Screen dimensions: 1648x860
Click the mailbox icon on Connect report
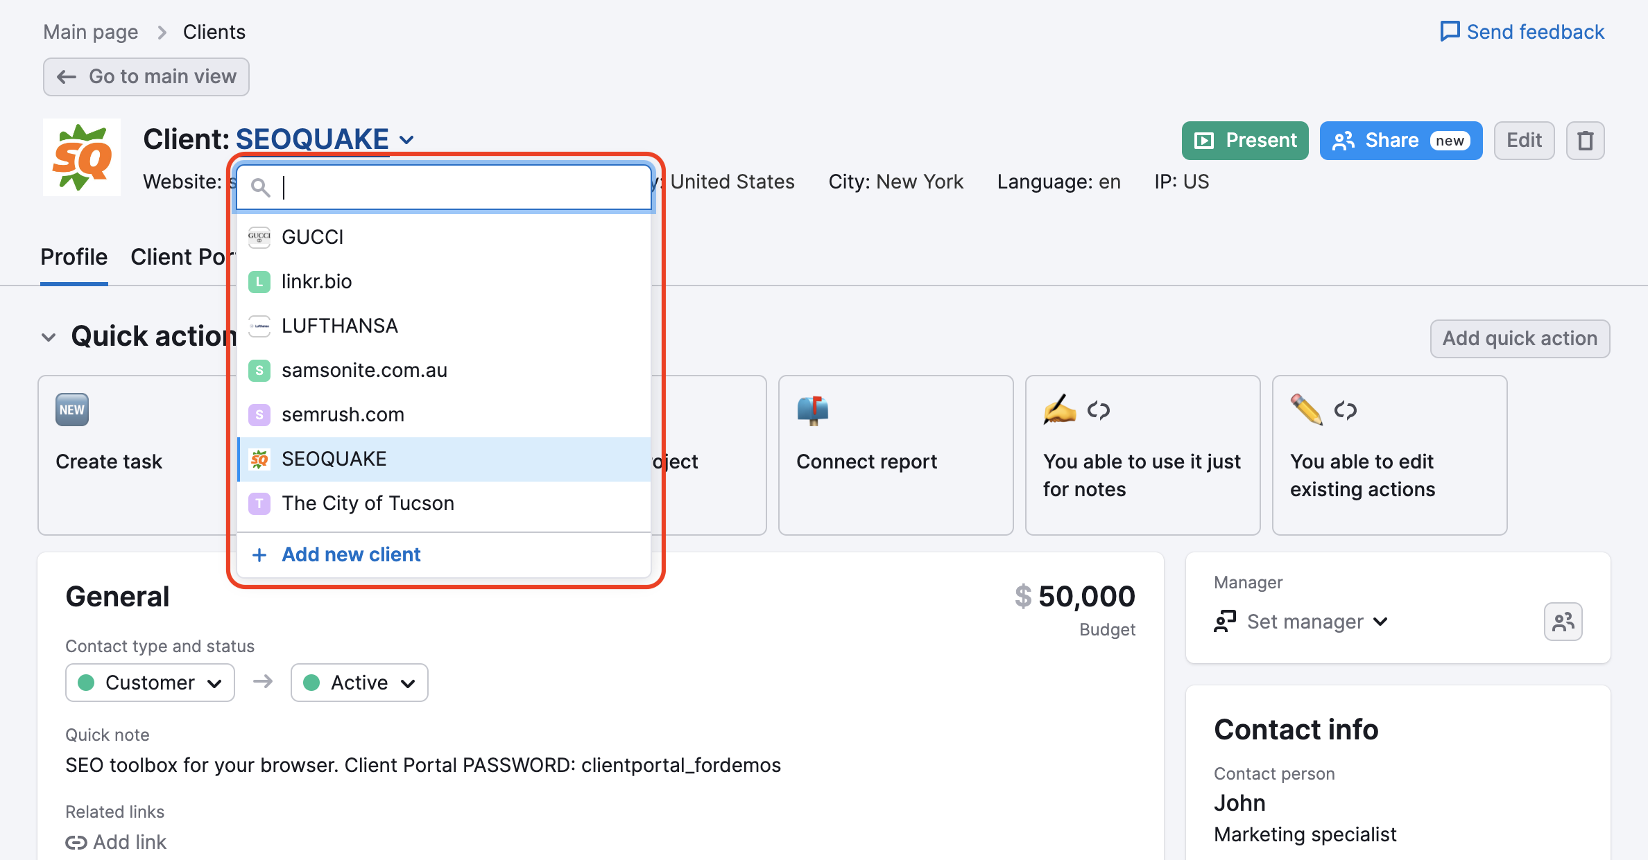click(813, 410)
